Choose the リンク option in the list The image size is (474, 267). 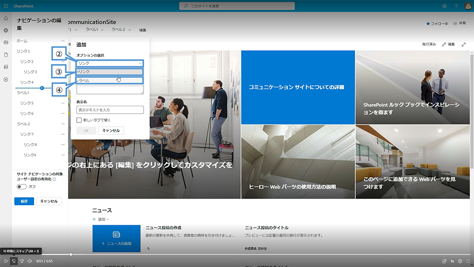pyautogui.click(x=110, y=72)
